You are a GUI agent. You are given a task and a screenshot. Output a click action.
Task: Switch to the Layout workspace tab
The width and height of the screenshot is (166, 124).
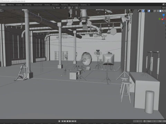coord(3,5)
